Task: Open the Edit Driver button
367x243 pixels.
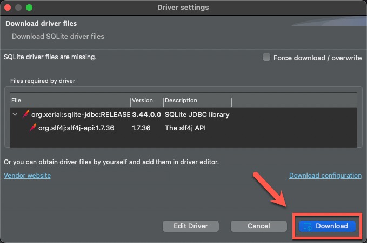Action: pyautogui.click(x=190, y=226)
